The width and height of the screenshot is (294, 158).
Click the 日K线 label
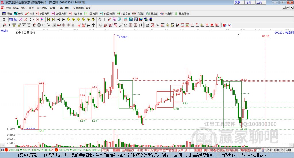click(4, 31)
